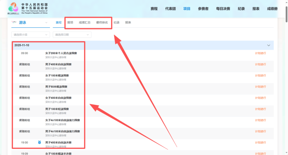Switch to the 成绩汇总 tab
The height and width of the screenshot is (155, 288).
coord(85,23)
